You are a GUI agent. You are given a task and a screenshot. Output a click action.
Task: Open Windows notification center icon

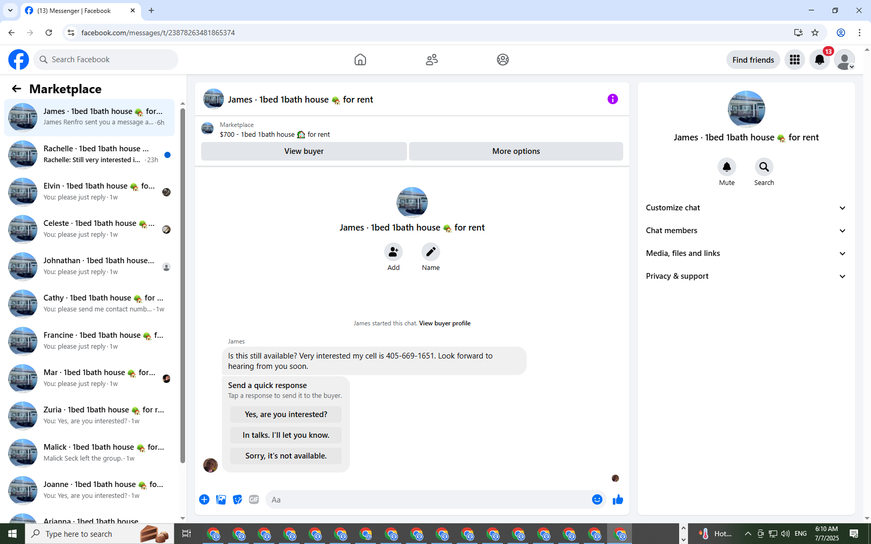point(854,534)
